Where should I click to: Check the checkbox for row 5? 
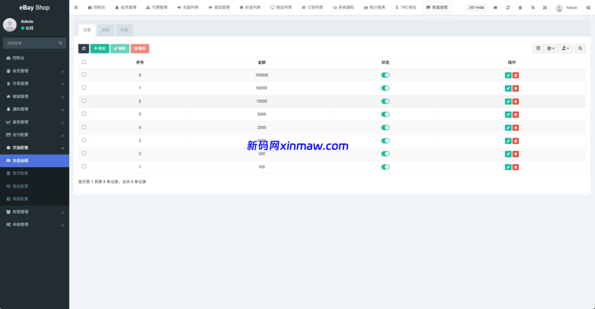(x=84, y=114)
